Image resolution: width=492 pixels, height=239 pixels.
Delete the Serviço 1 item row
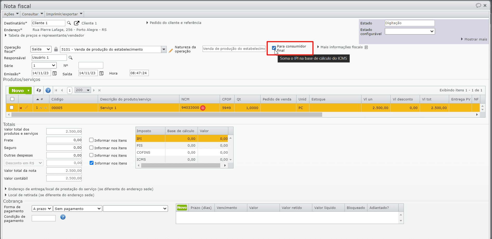click(x=21, y=108)
